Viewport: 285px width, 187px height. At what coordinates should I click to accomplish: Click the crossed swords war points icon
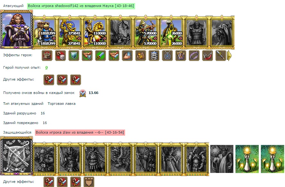83,93
